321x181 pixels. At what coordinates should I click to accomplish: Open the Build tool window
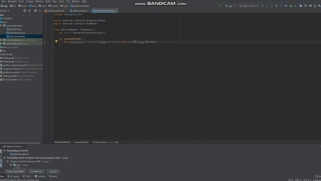53,176
